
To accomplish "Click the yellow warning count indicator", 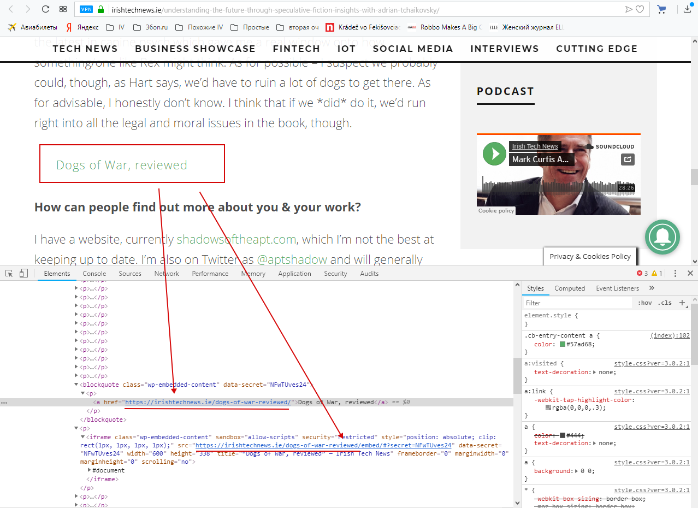I will [x=657, y=274].
